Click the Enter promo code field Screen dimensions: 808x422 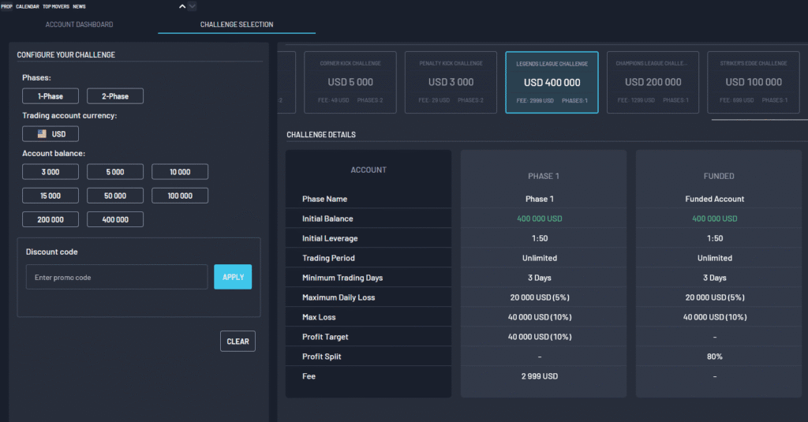point(117,277)
